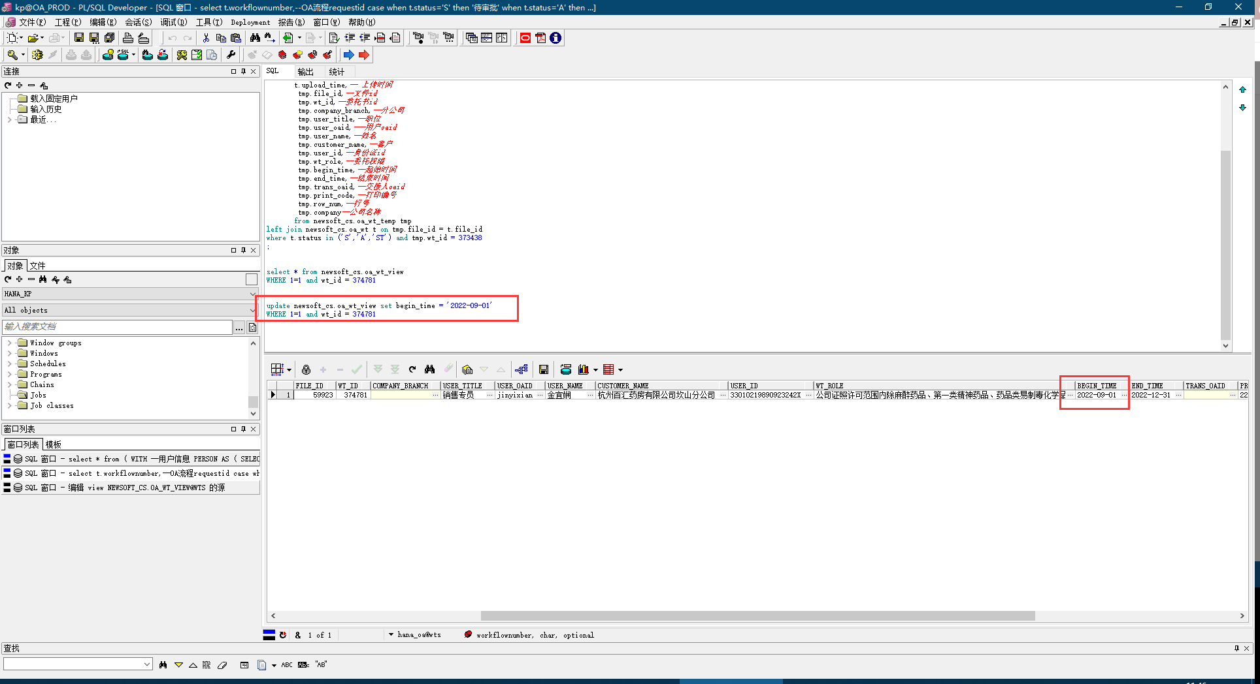Toggle pin on the 连接 panel

(x=243, y=71)
